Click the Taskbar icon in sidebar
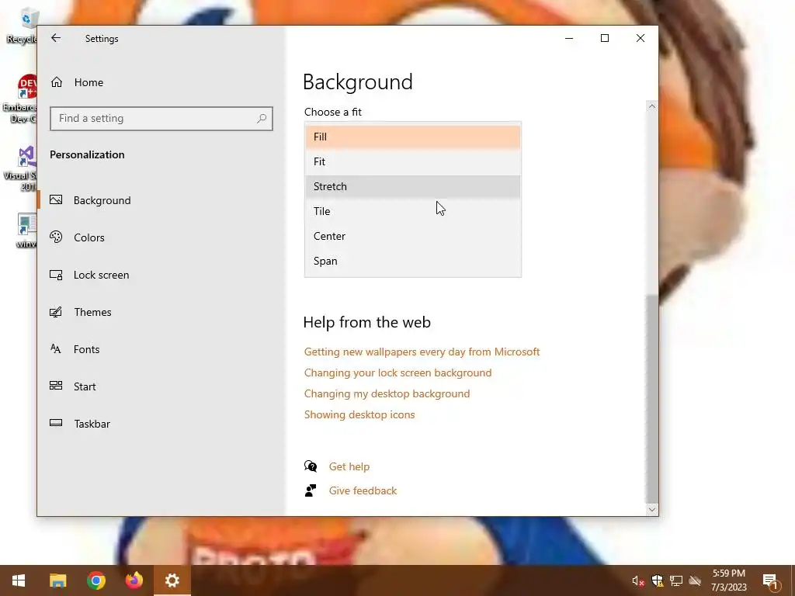 [x=56, y=423]
